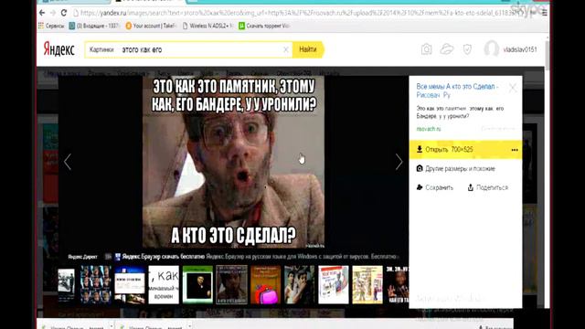Image resolution: width=585 pixels, height=329 pixels.
Task: Open the Chrome menu hamburger icon
Action: (545, 13)
